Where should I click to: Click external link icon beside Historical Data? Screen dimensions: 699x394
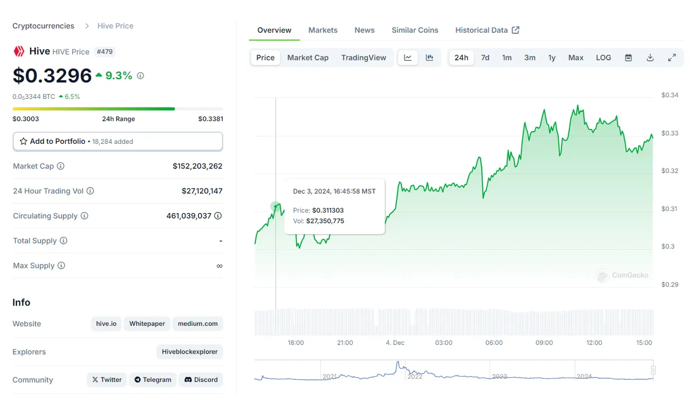click(516, 30)
